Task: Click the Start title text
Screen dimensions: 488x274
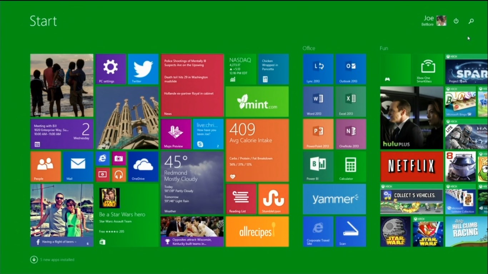Action: (x=43, y=21)
